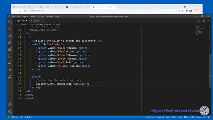
Task: Click the script breadcrumb item
Action: [58, 24]
